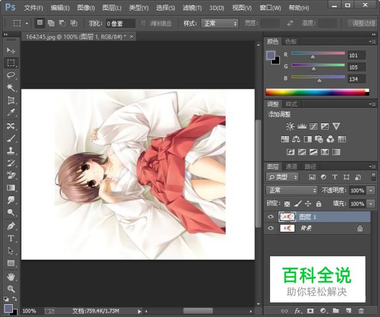
Task: Select the Eyedropper tool
Action: 11,113
